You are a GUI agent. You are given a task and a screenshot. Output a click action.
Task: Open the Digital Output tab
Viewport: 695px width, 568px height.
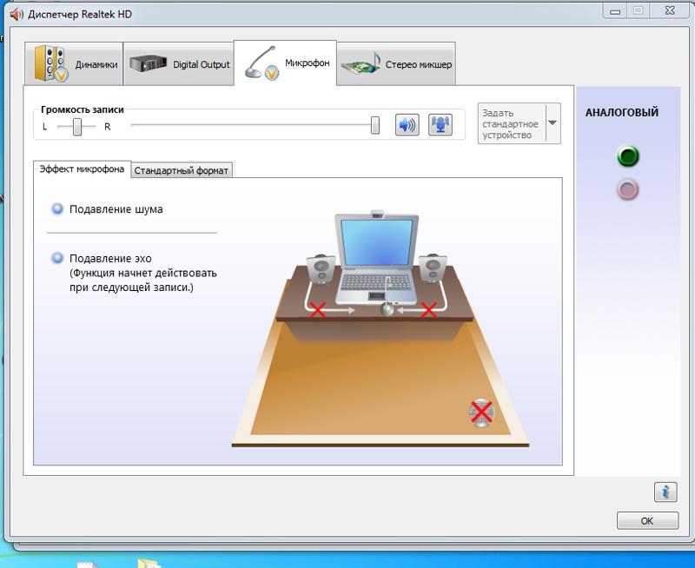tap(180, 64)
